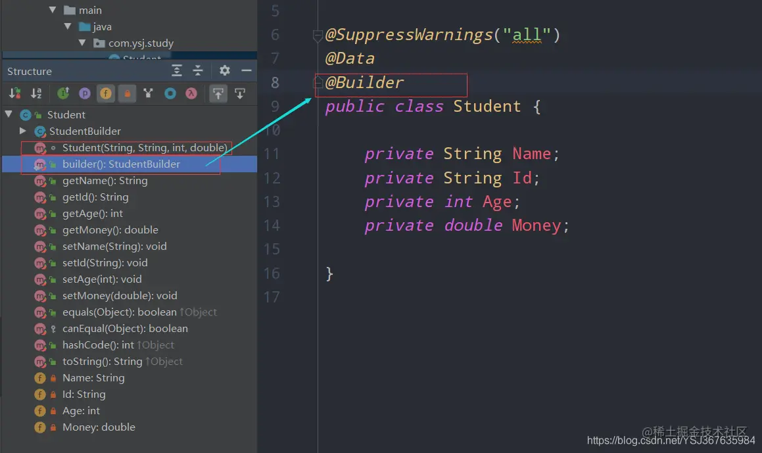The width and height of the screenshot is (762, 453).
Task: Select the com.ysj.study package
Action: click(141, 43)
